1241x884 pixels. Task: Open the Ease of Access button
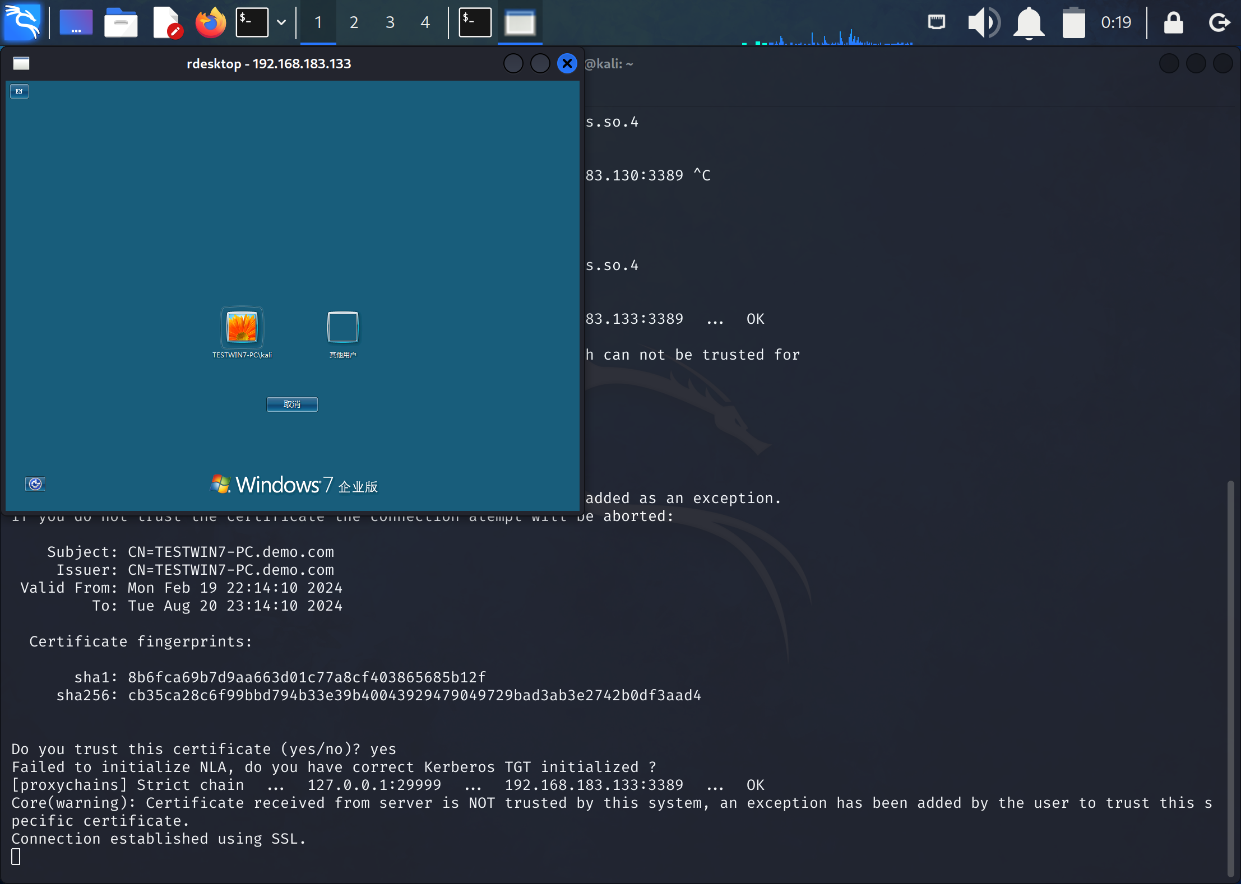35,483
